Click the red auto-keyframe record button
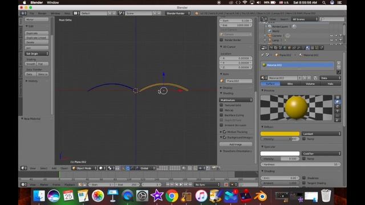The height and width of the screenshot is (205, 365). tap(226, 184)
